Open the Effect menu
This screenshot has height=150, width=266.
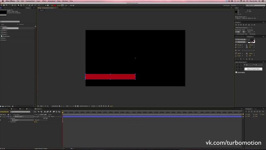coord(44,1)
